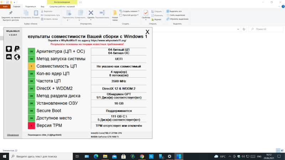The image size is (285, 160).
Task: Create a new folder with Новая папка
Action: tap(115, 16)
